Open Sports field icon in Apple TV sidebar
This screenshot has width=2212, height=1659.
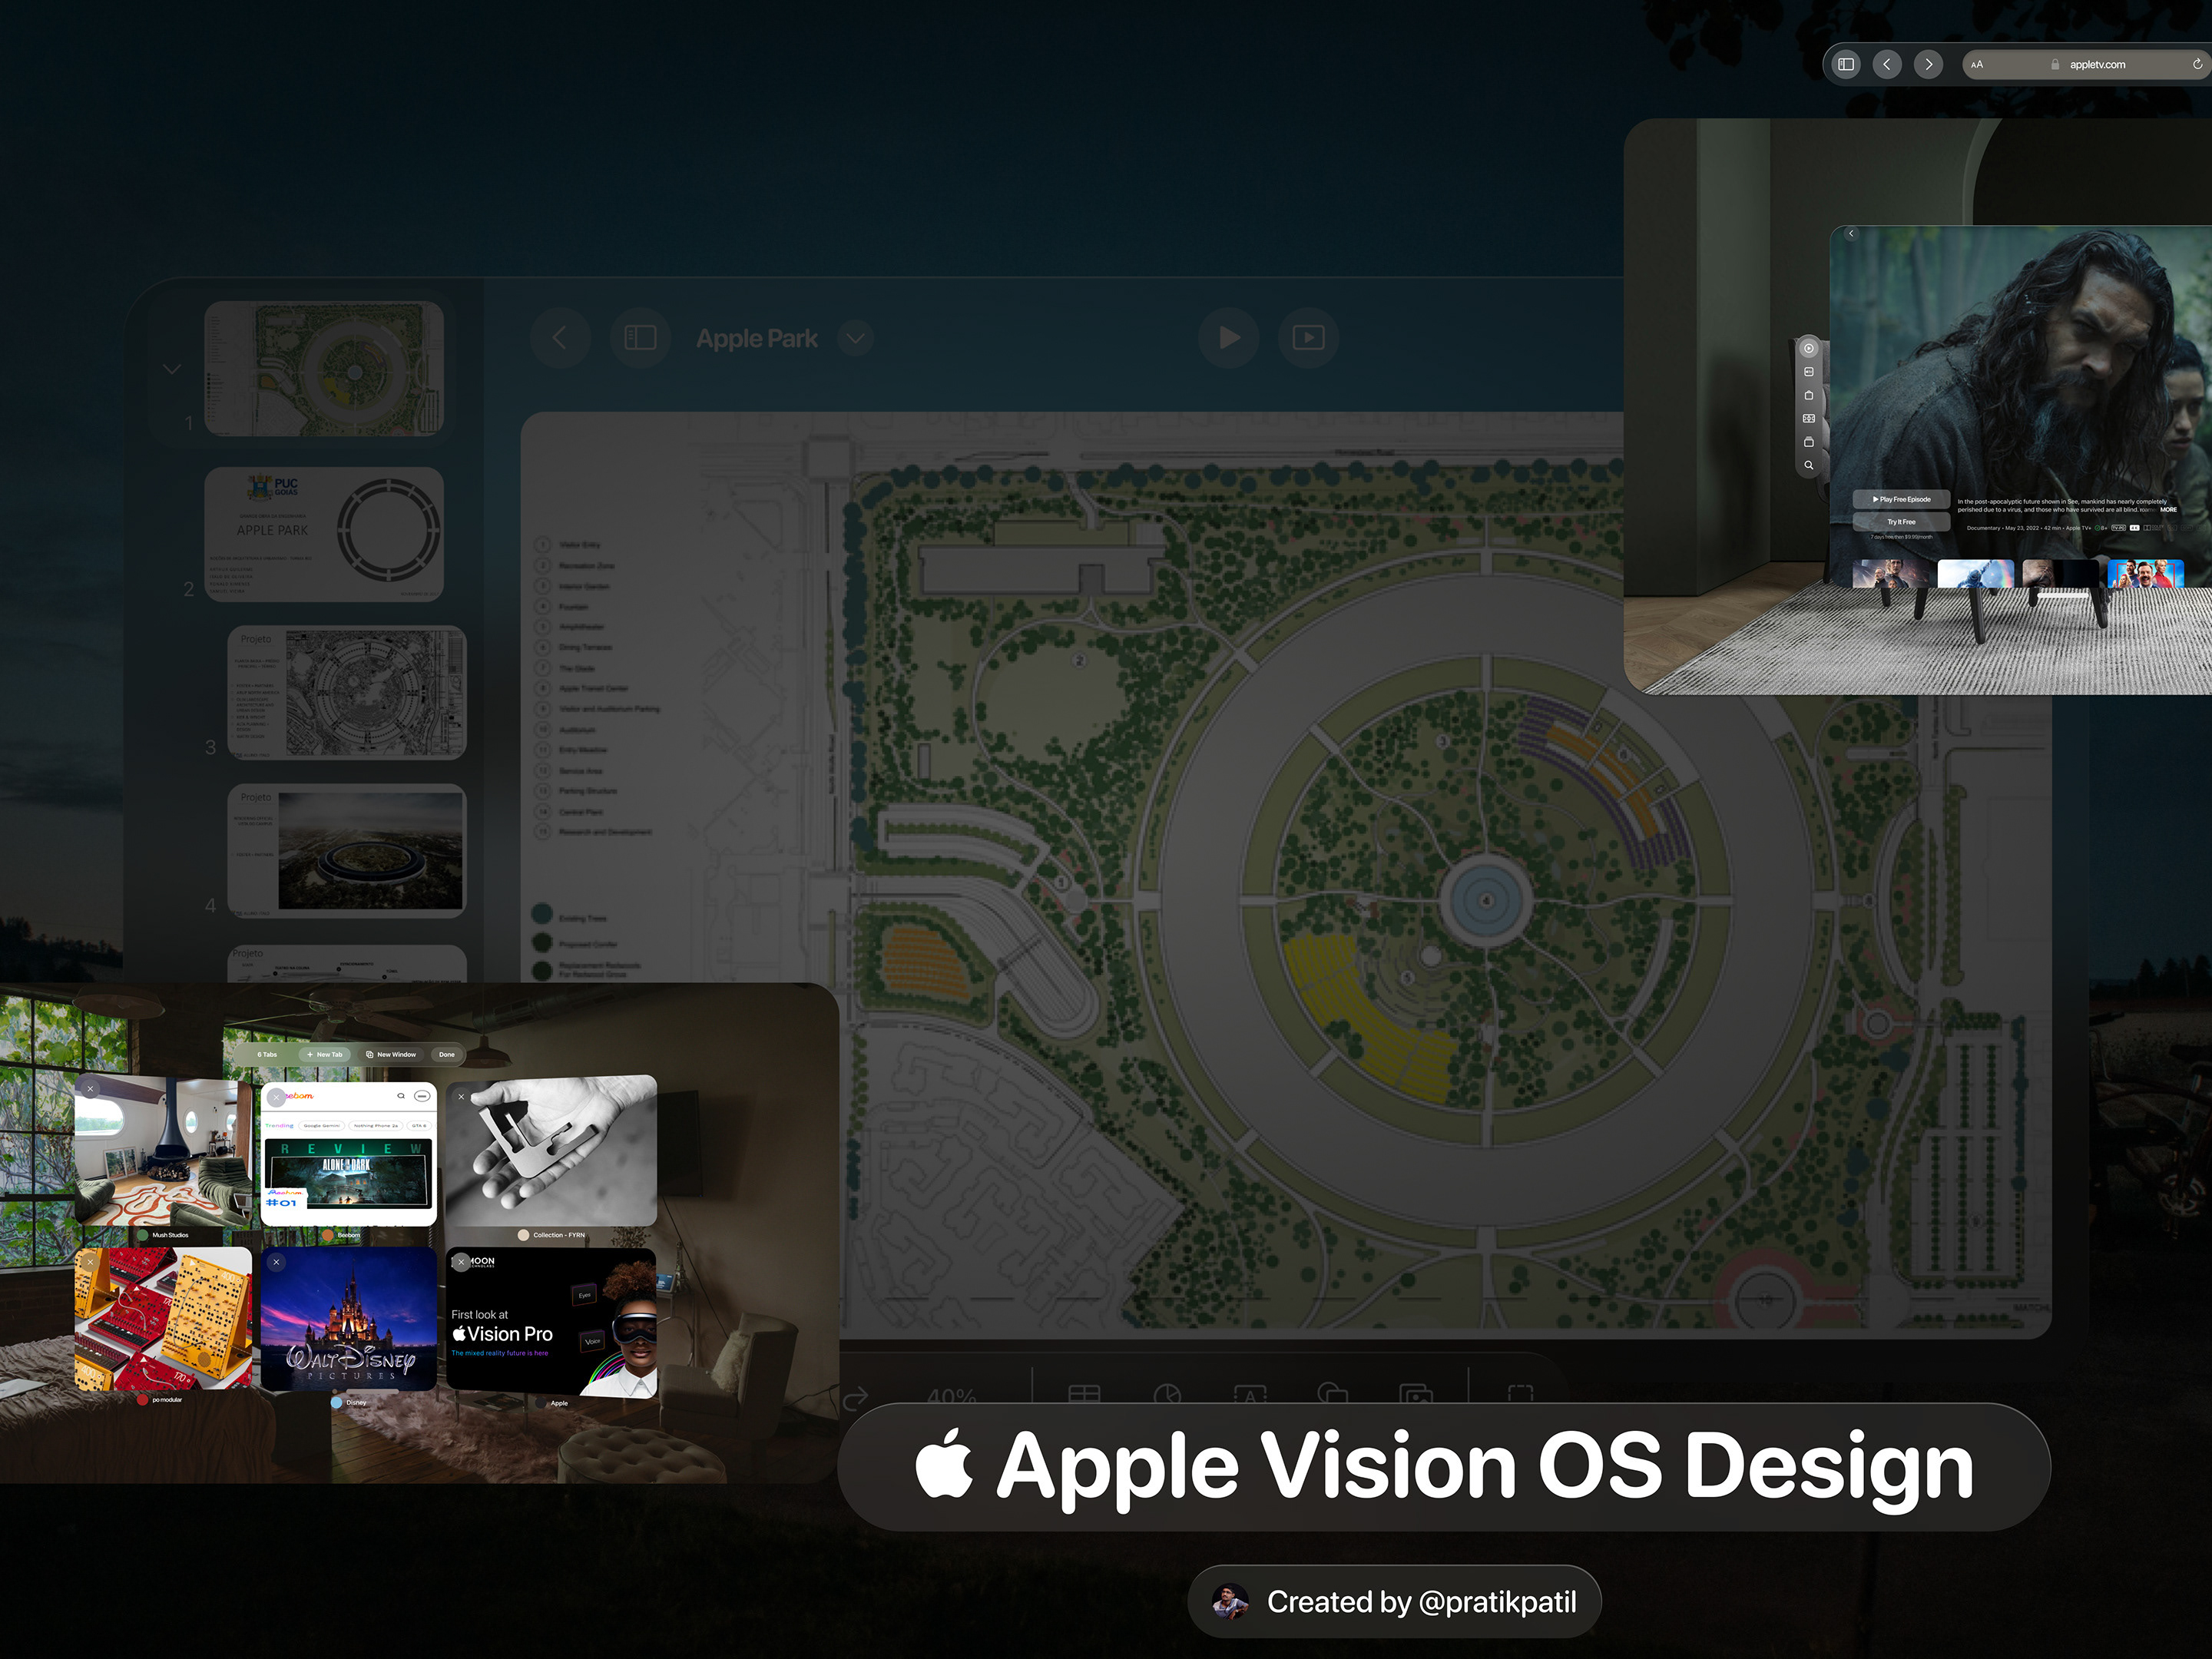pyautogui.click(x=1808, y=418)
